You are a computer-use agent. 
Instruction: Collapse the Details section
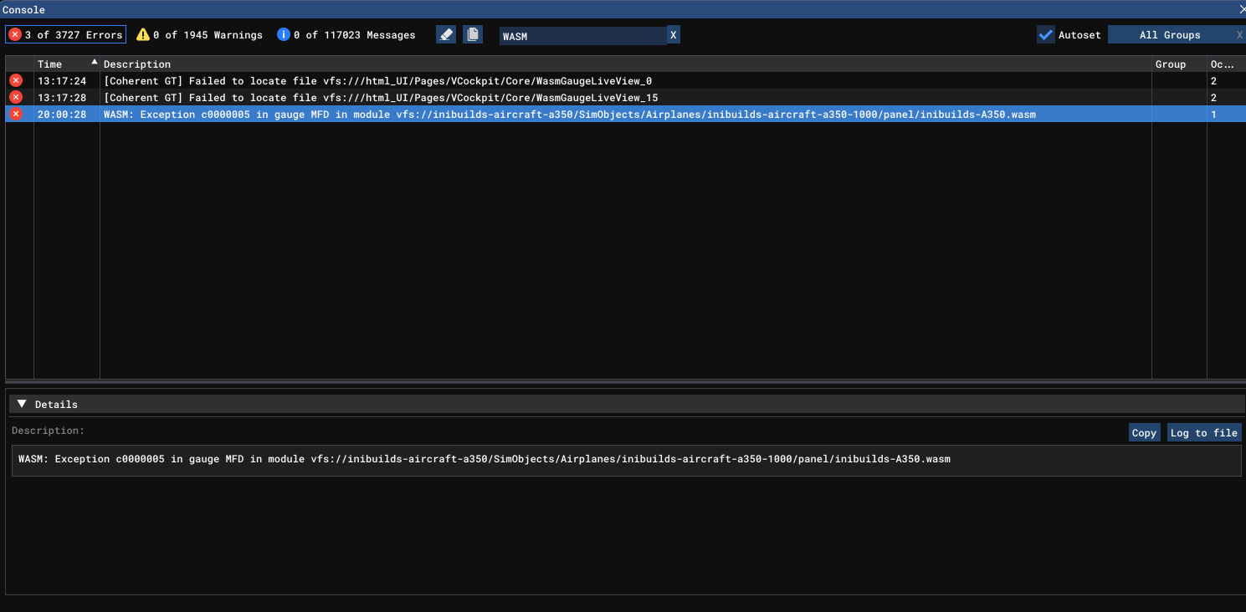(23, 404)
